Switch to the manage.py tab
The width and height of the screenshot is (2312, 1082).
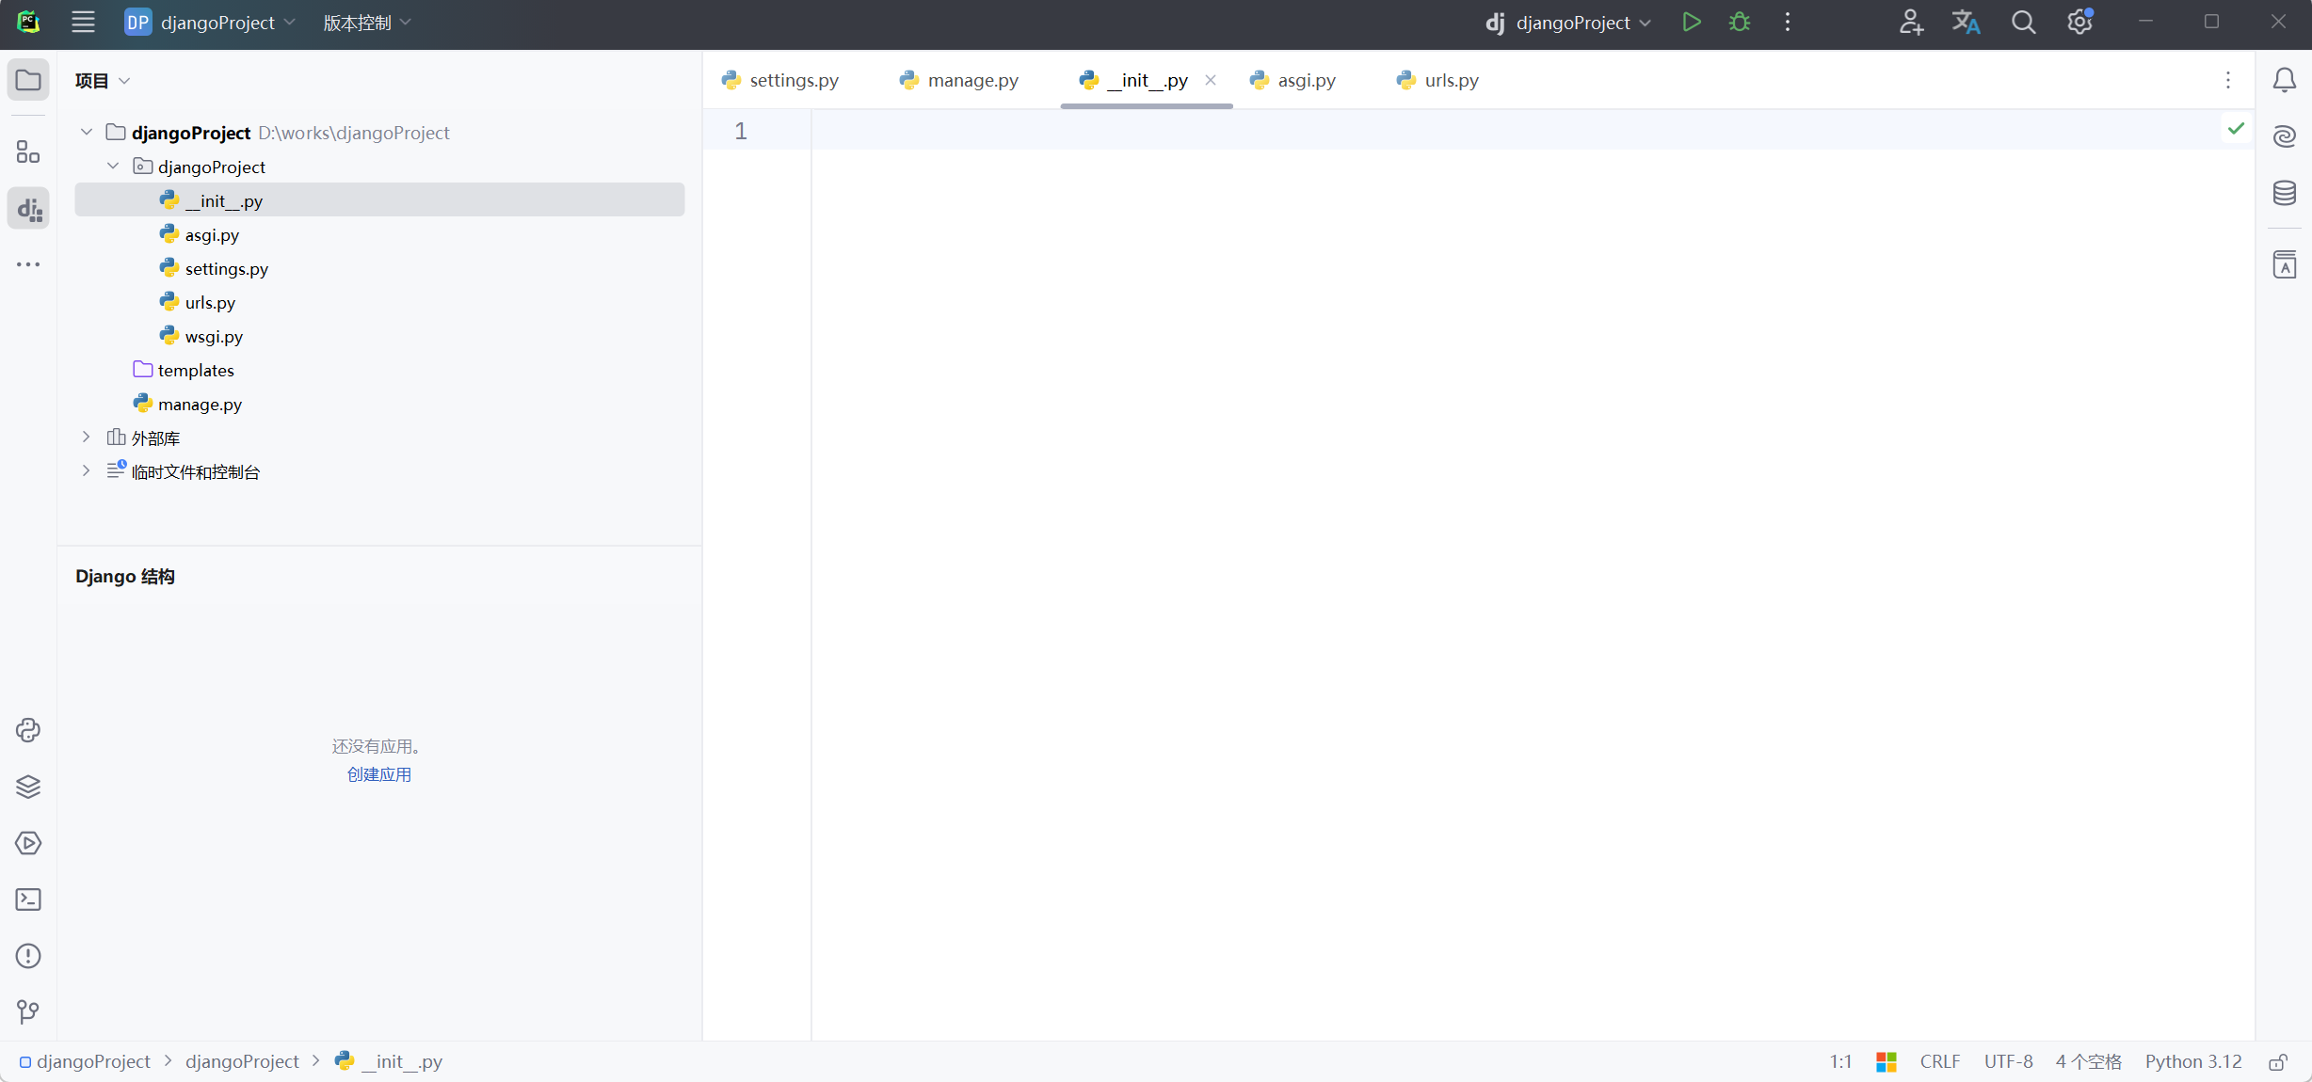959,80
